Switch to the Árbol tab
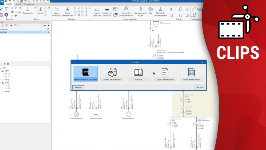Image resolution: width=266 pixels, height=150 pixels. [18, 4]
